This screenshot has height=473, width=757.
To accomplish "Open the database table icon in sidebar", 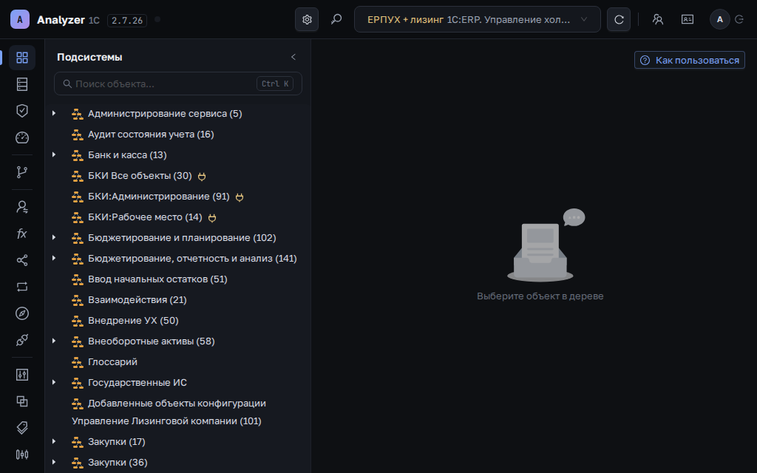I will (x=22, y=84).
